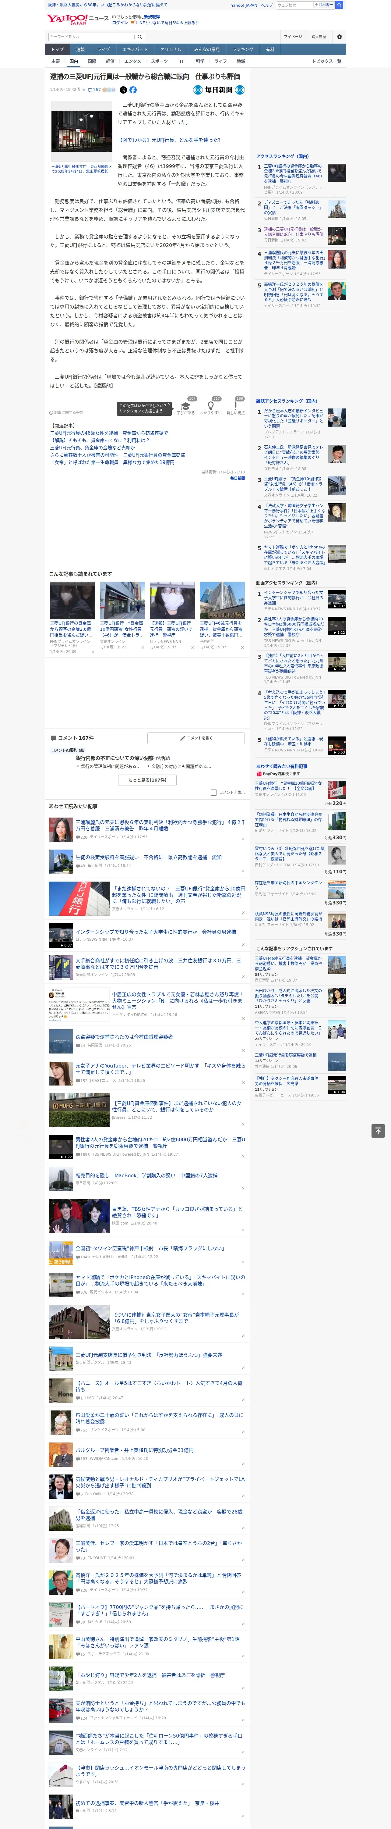This screenshot has width=391, height=1829.
Task: Click the ヘルプ link in header
Action: [267, 5]
